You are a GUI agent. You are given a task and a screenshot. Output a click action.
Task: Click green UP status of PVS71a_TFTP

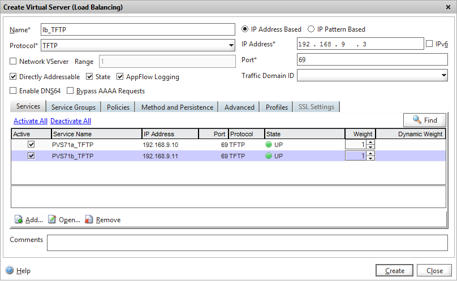click(269, 145)
